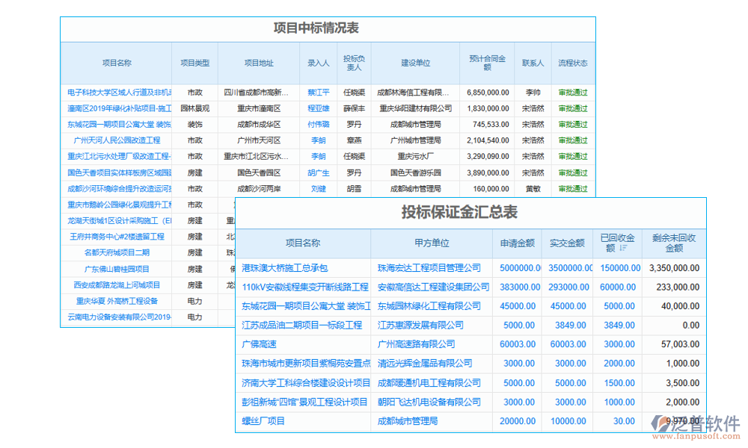748x448 pixels.
Task: Click 珠海宏达工程项目管理公司 company link
Action: pos(430,267)
